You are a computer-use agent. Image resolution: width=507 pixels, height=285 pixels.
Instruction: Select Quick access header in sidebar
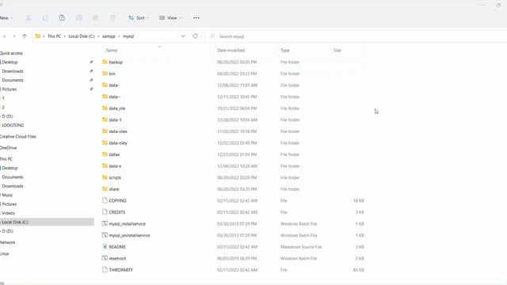[12, 53]
